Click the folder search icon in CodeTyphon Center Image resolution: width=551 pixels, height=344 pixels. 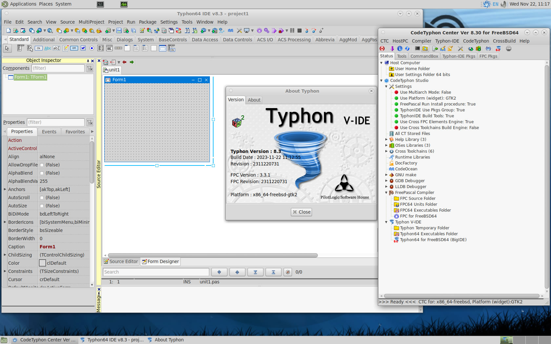[425, 48]
